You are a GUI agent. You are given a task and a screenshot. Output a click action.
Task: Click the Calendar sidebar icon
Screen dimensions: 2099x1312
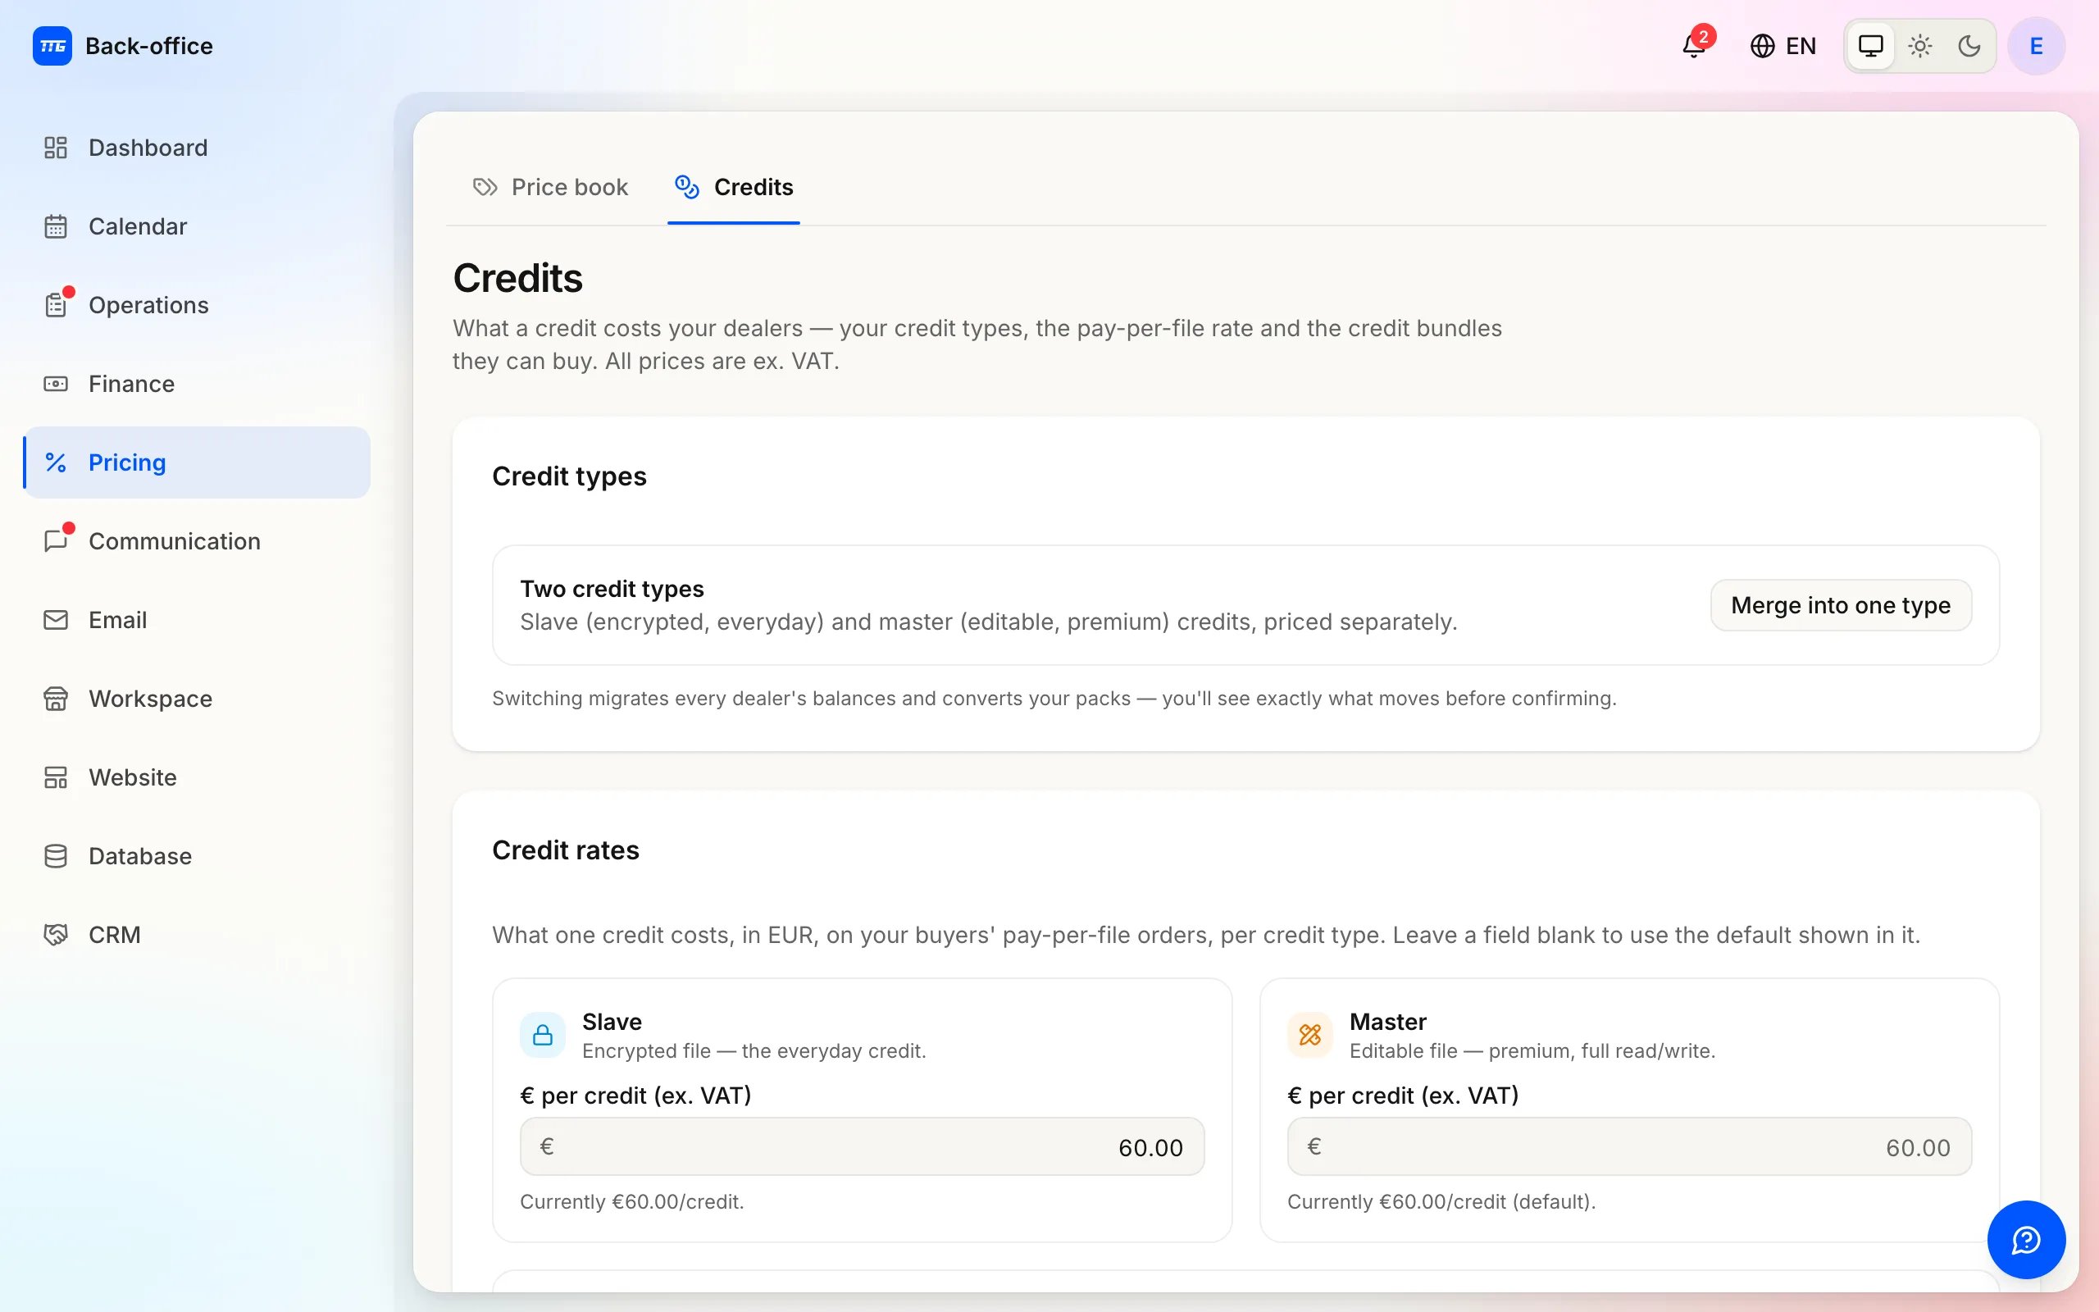coord(56,226)
